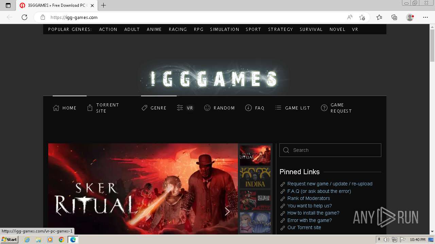The height and width of the screenshot is (244, 435).
Task: Select SIMULATION genre in top bar
Action: click(225, 29)
